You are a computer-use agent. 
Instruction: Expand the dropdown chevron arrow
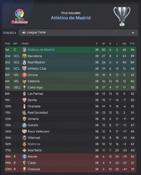[x=133, y=33]
